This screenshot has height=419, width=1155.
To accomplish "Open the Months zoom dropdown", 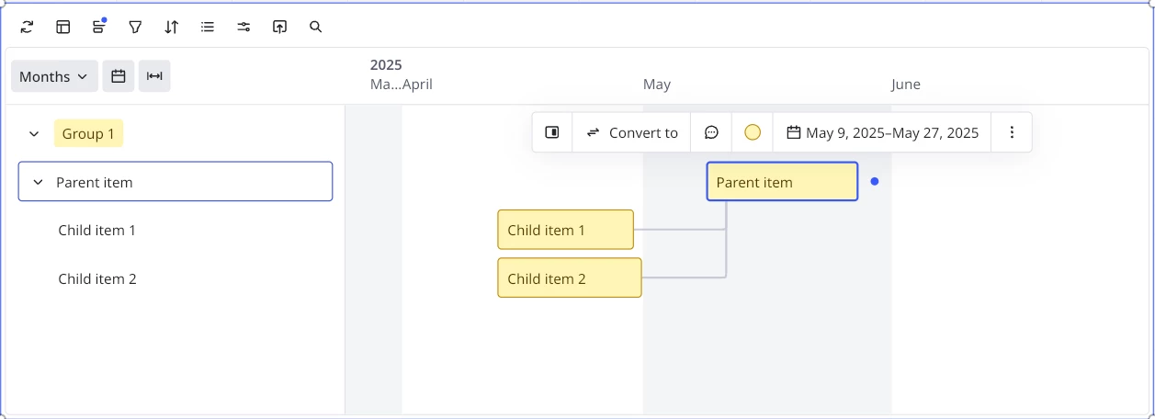I will pyautogui.click(x=54, y=76).
